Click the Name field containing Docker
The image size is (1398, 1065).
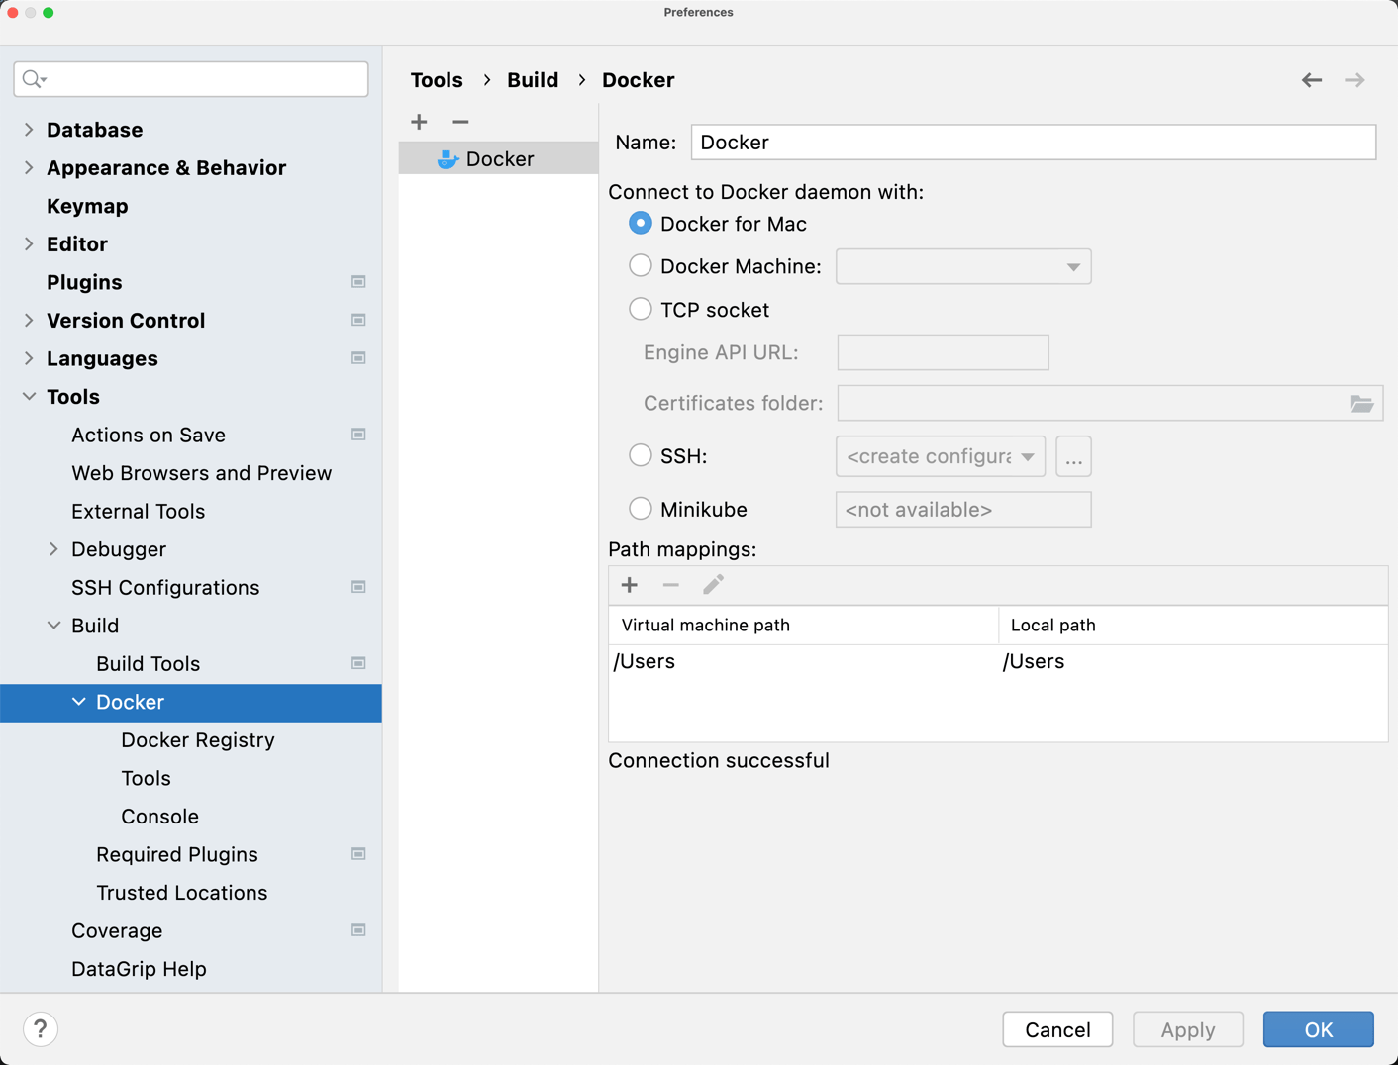click(x=1033, y=142)
